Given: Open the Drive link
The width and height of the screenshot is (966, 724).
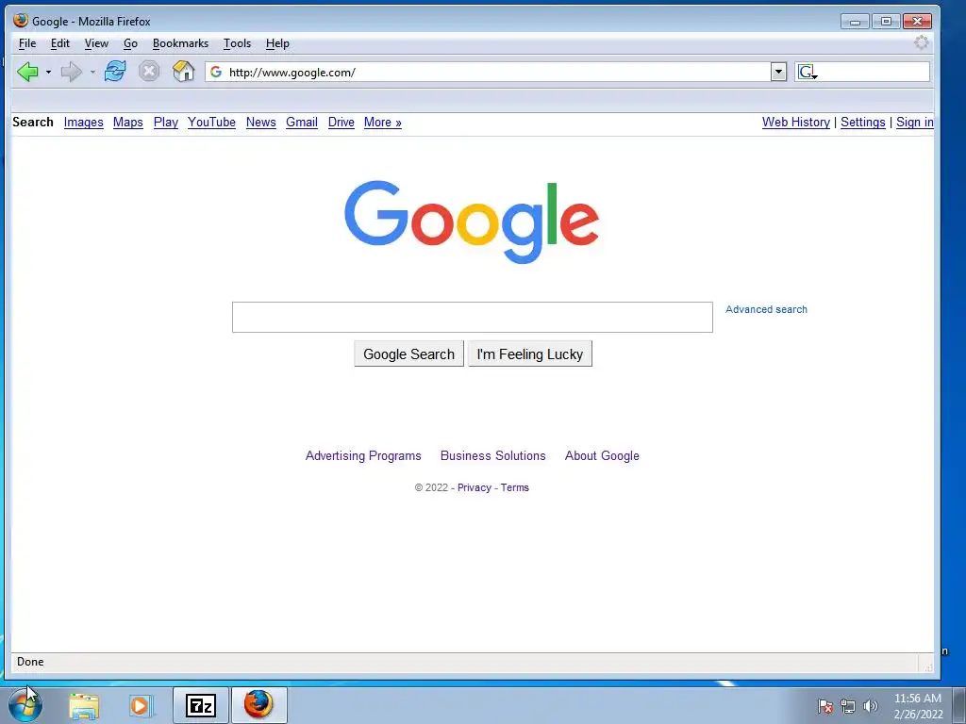Looking at the screenshot, I should click(341, 122).
